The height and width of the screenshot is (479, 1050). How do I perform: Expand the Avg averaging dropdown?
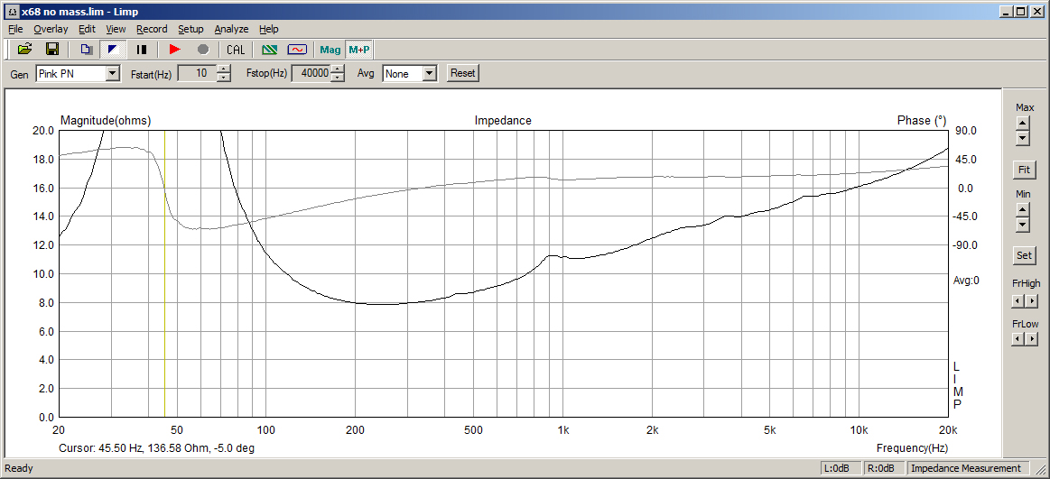429,74
